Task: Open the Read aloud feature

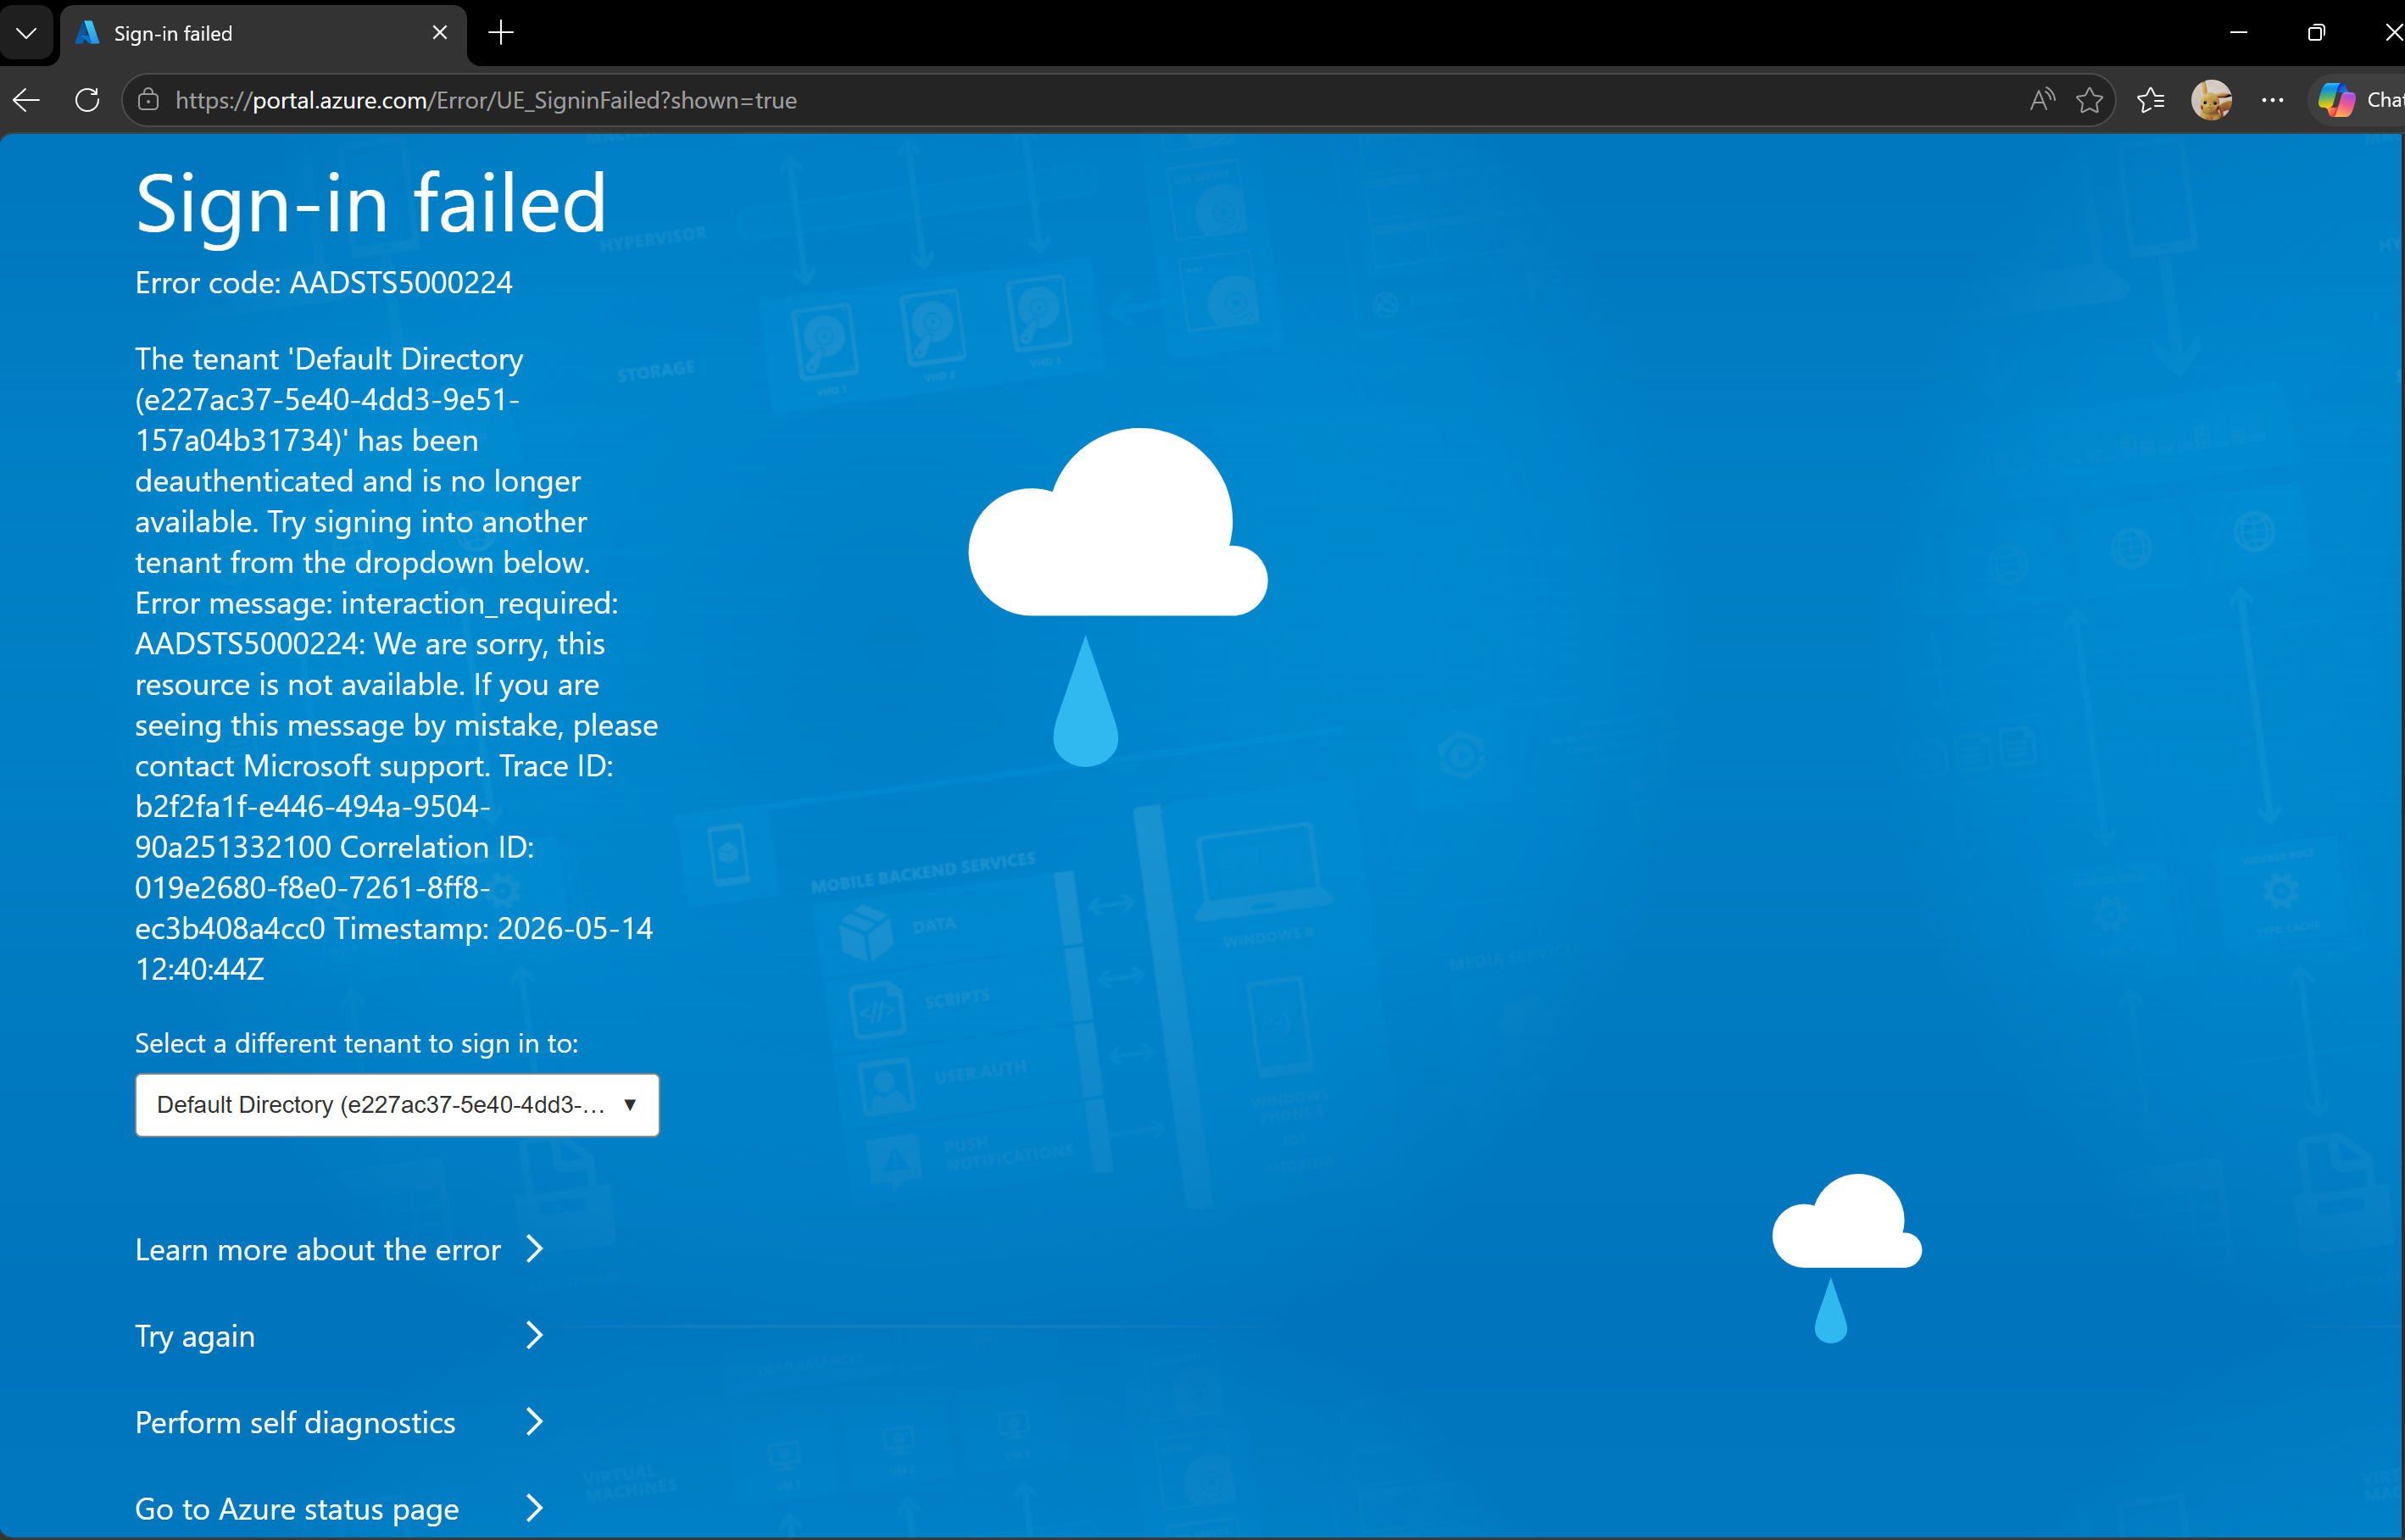Action: [2042, 100]
